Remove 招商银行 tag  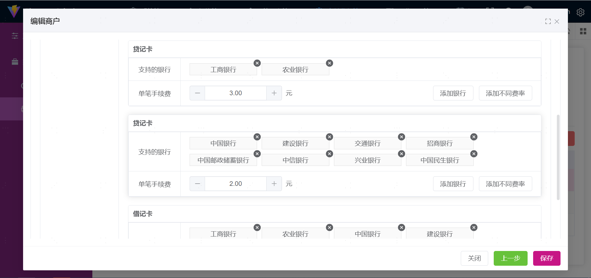[x=474, y=137]
